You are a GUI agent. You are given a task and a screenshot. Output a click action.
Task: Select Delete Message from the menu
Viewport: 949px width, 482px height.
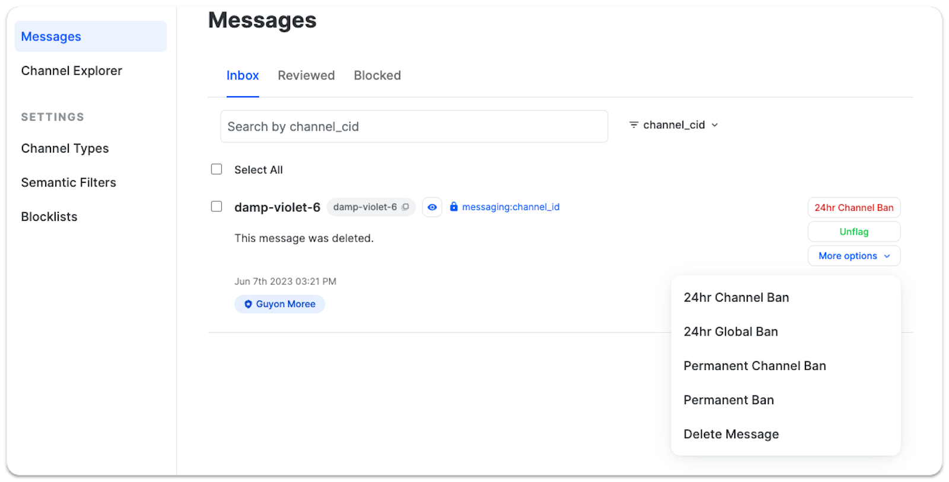point(731,434)
